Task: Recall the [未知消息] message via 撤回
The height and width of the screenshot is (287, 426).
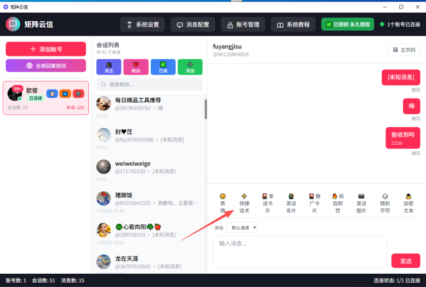Action: point(415,89)
